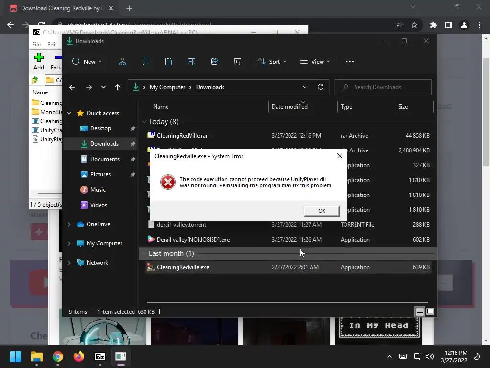Open the See more ellipsis menu
Screen dimensions: 490x368
click(350, 62)
